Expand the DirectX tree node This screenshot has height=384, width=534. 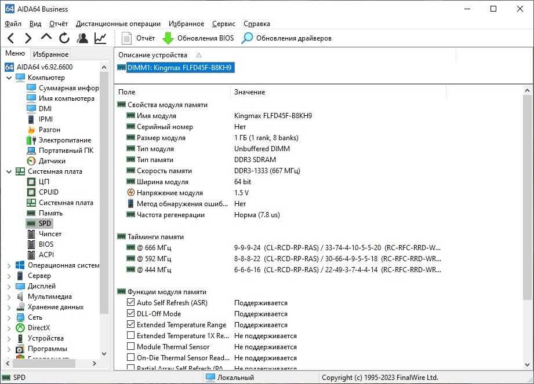[x=9, y=328]
